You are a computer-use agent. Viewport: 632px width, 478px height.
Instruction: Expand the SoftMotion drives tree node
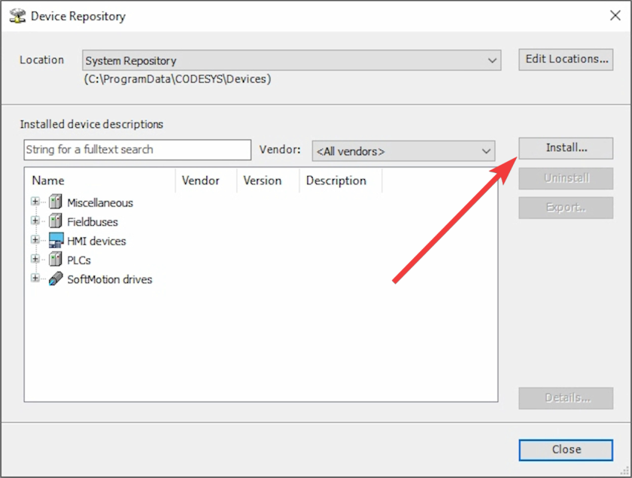tap(35, 278)
